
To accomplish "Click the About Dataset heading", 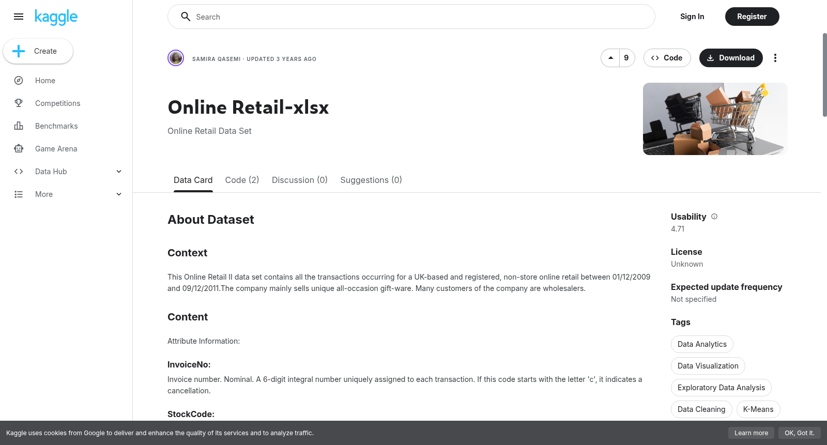I will [211, 220].
